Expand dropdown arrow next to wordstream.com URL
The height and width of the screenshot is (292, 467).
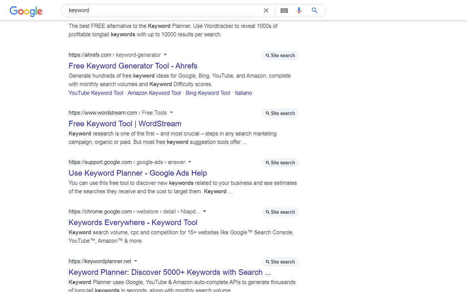(171, 112)
